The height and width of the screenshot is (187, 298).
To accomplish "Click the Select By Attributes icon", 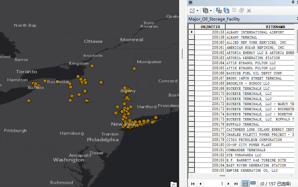I will [x=219, y=11].
